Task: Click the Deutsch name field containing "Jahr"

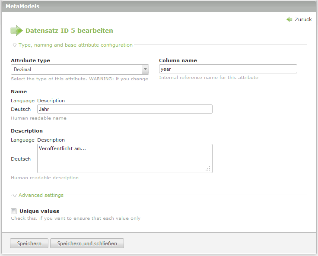Action: pyautogui.click(x=125, y=109)
